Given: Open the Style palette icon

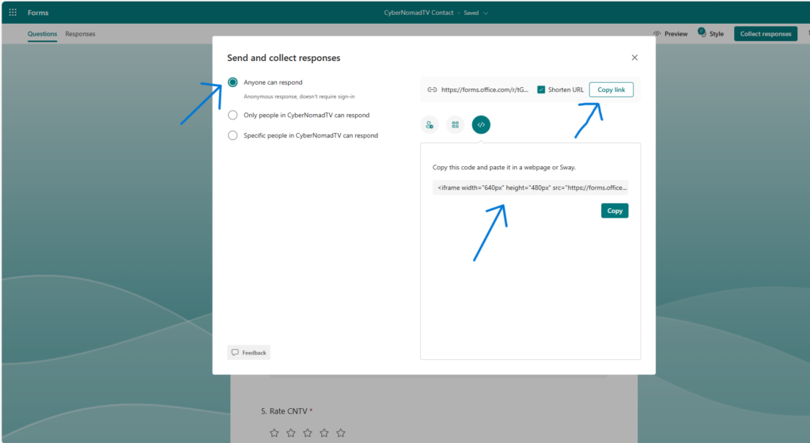Looking at the screenshot, I should 702,33.
